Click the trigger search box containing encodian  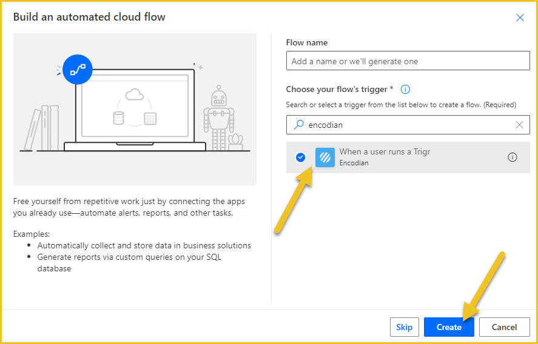click(x=408, y=125)
